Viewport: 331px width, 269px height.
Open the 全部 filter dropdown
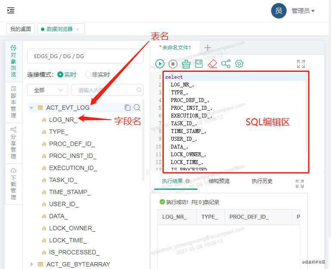tap(47, 90)
